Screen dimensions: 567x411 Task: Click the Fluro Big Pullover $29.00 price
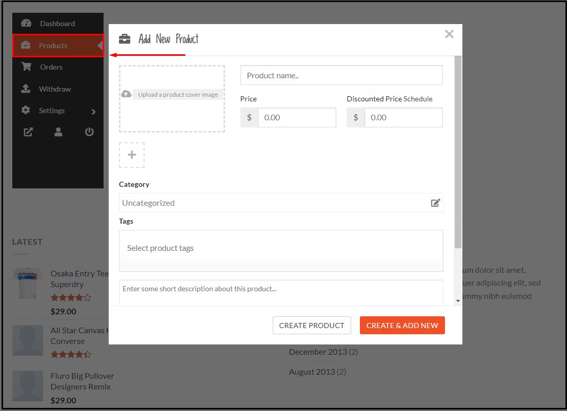[63, 401]
